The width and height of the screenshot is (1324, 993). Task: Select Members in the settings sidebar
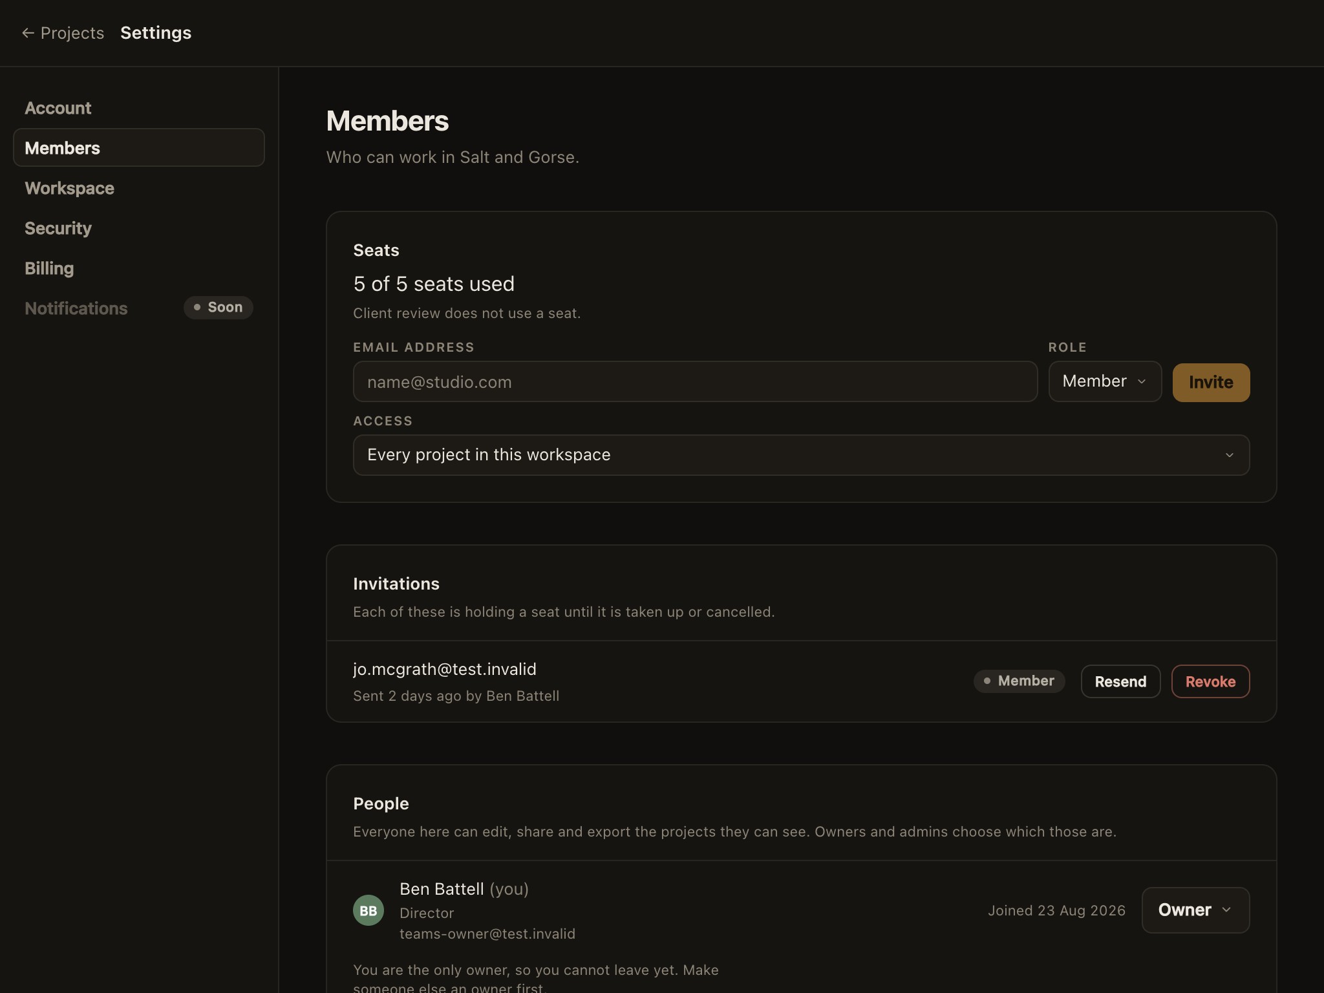[x=138, y=148]
